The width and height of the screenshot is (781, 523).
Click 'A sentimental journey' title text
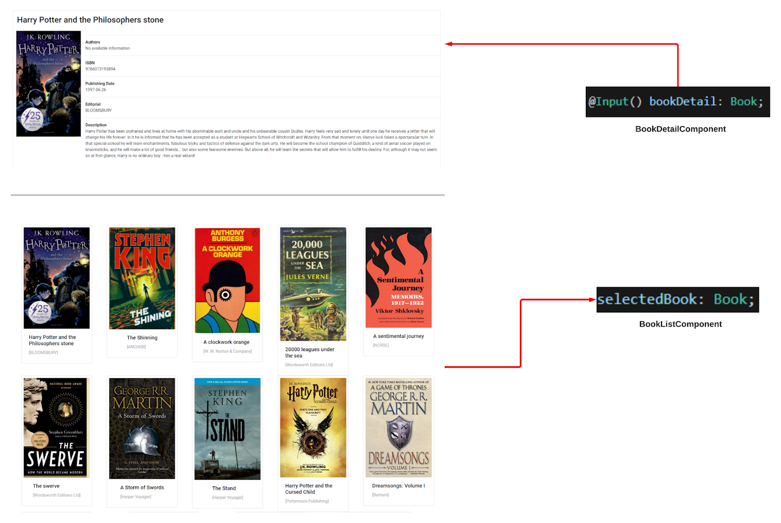tap(398, 336)
